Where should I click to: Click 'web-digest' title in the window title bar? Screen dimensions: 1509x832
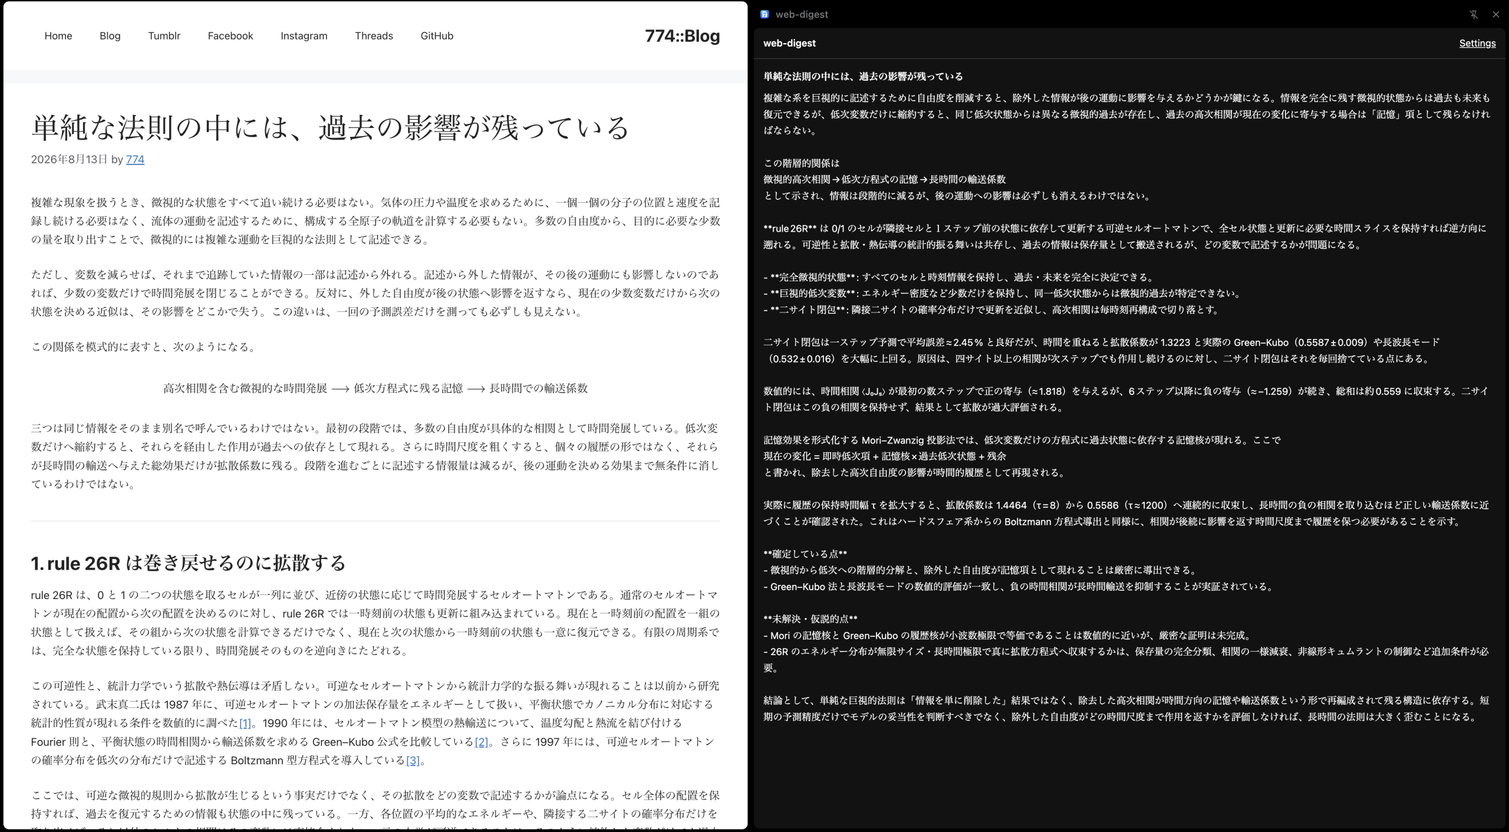(802, 14)
